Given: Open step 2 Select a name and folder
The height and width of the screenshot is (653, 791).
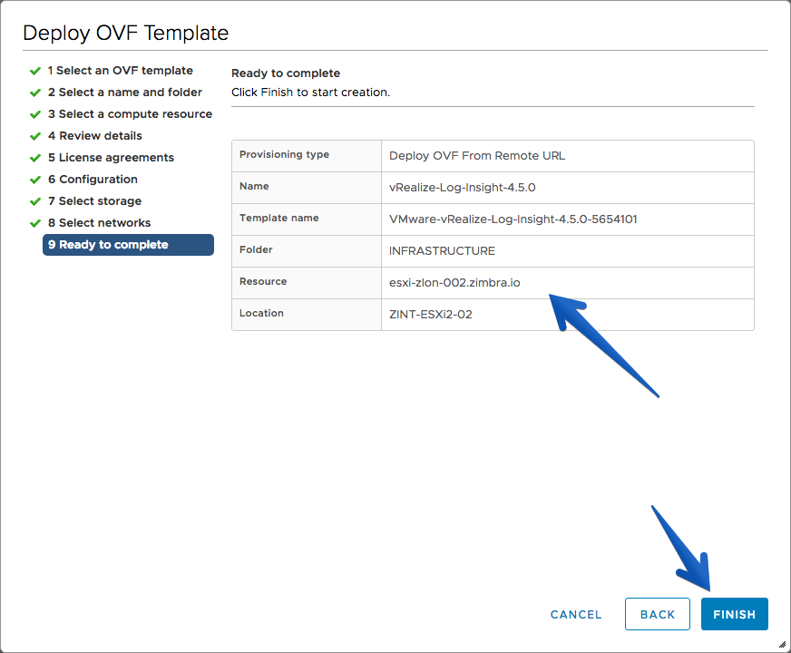Looking at the screenshot, I should (x=124, y=93).
